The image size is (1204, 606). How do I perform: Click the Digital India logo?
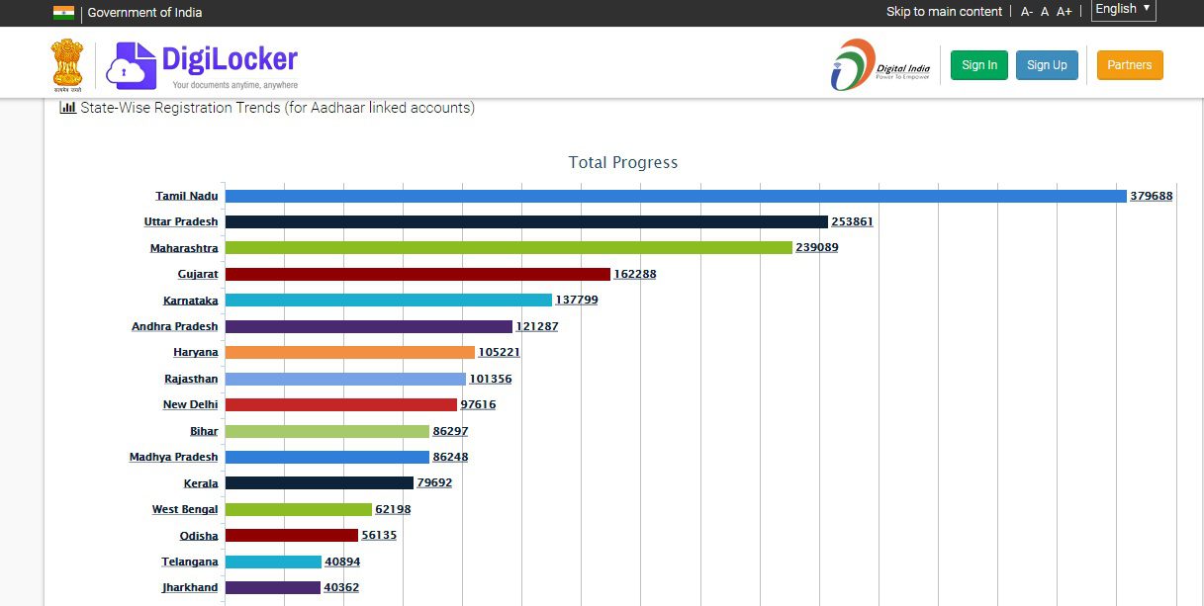click(x=880, y=65)
